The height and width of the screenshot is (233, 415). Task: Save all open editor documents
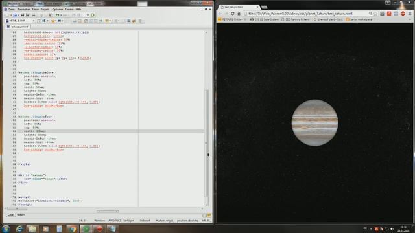(x=27, y=15)
